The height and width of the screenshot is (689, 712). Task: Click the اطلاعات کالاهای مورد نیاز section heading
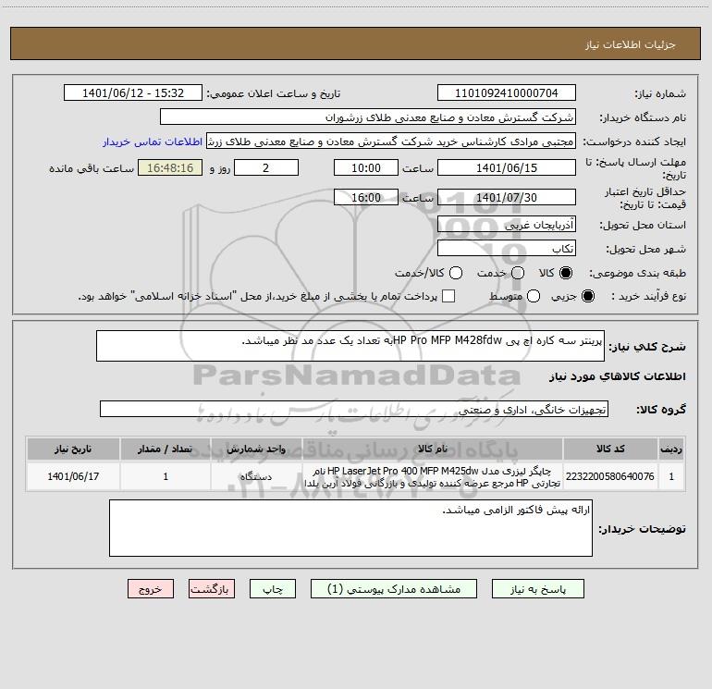coord(618,376)
